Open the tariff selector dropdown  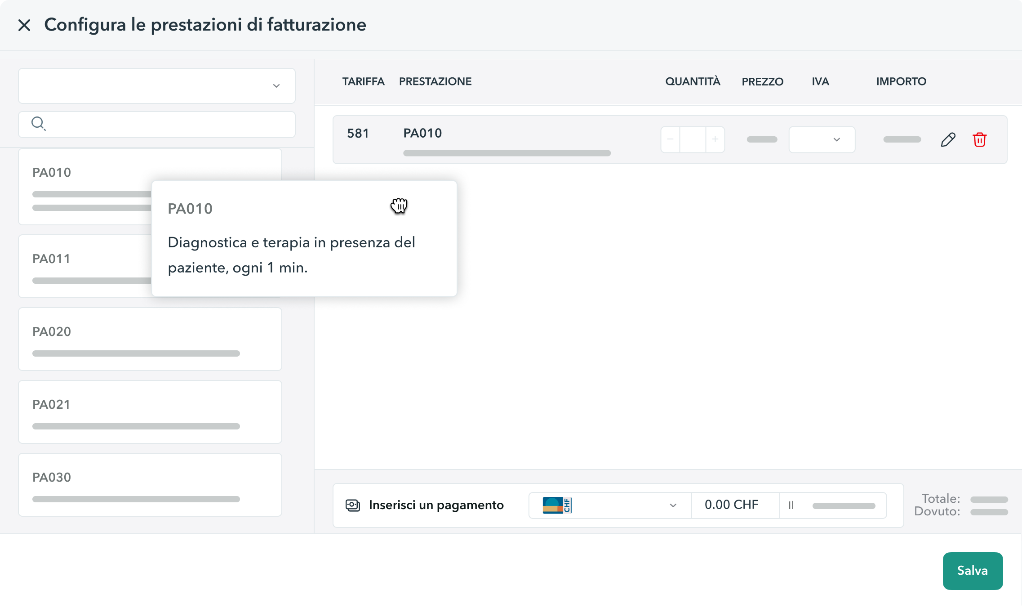156,85
